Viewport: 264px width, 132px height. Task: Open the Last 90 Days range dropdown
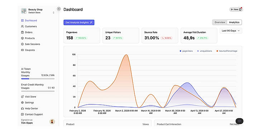click(231, 30)
